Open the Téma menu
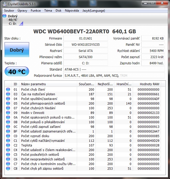Image resolution: width=170 pixels, height=179 pixels. (48, 11)
